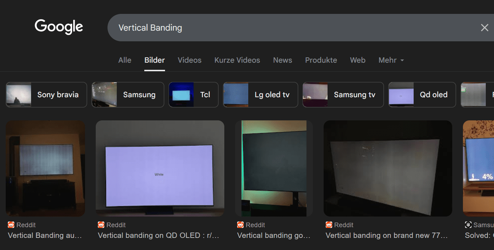Switch to the Alle tab
The image size is (494, 250).
125,60
